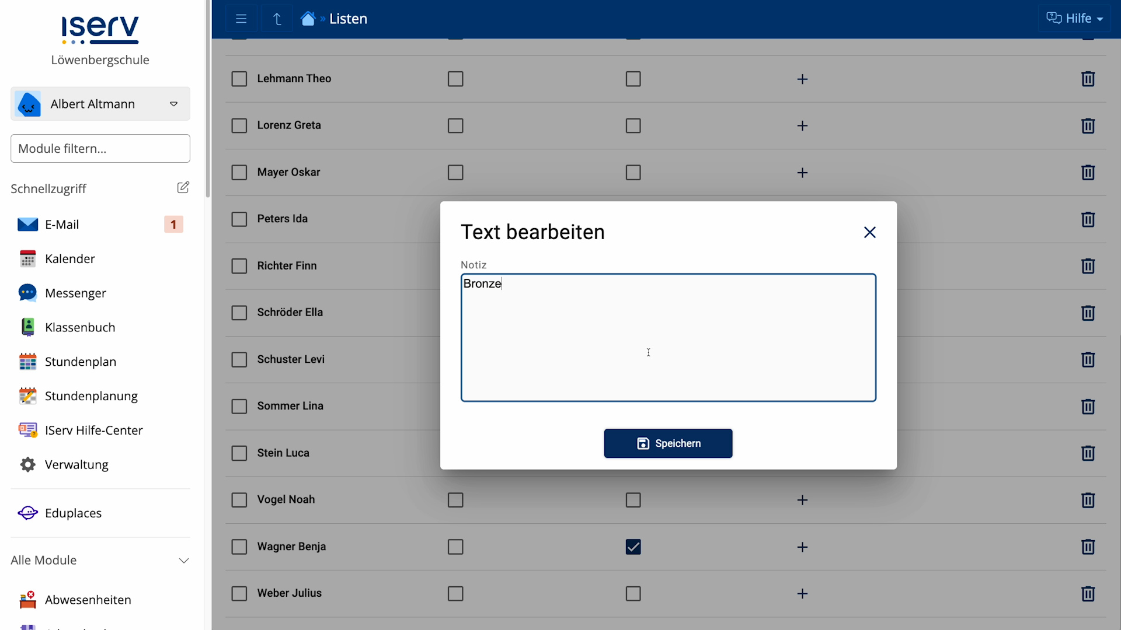This screenshot has height=630, width=1121.
Task: Click the Listen breadcrumb link
Action: point(348,19)
